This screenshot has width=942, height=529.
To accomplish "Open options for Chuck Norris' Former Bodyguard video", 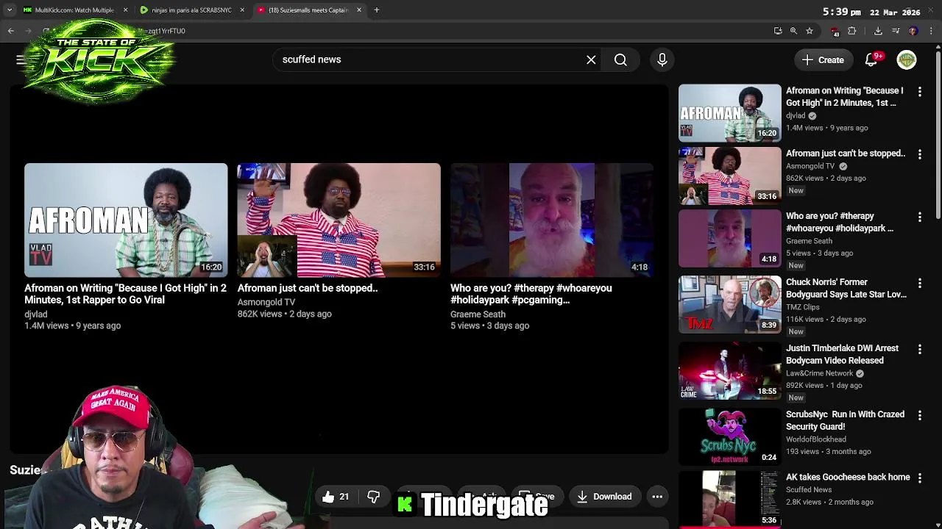I will coord(920,283).
